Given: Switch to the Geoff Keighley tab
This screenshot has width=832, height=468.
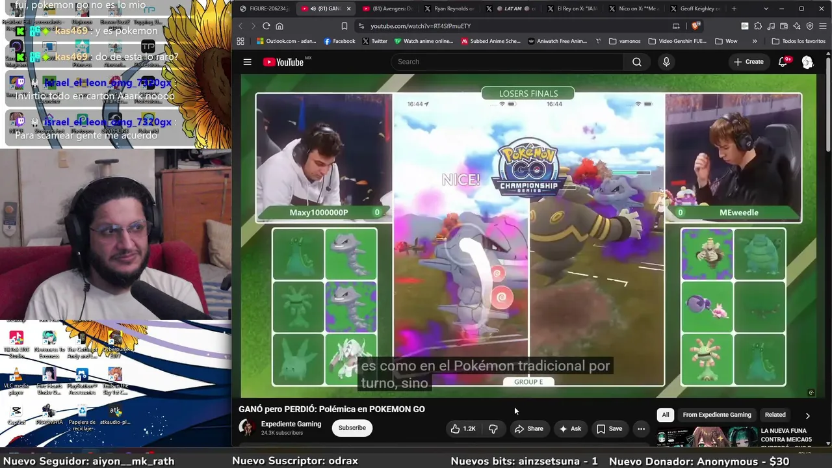Looking at the screenshot, I should tap(695, 8).
